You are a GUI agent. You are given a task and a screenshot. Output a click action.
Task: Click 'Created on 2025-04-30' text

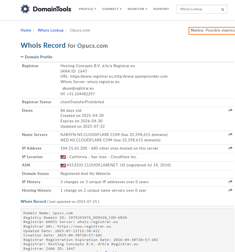coord(82,116)
